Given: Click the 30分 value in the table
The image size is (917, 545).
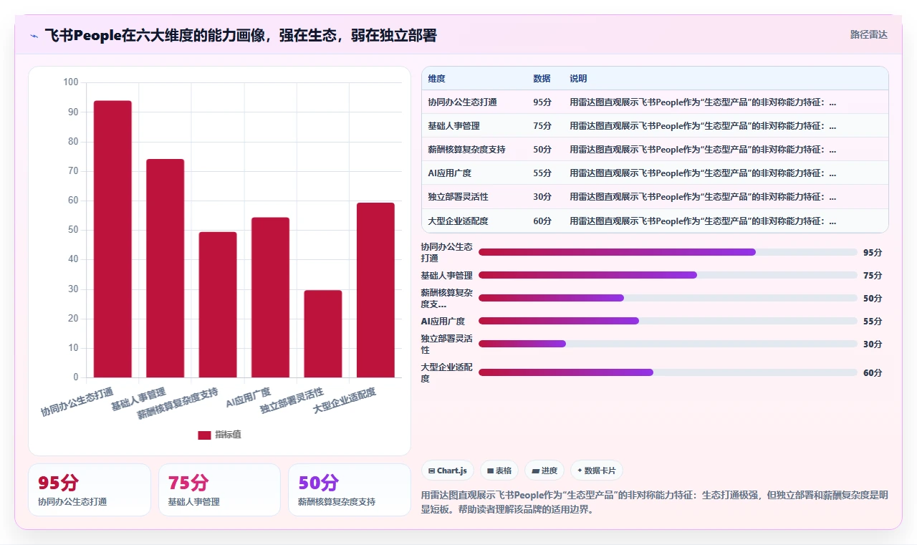Looking at the screenshot, I should 542,197.
